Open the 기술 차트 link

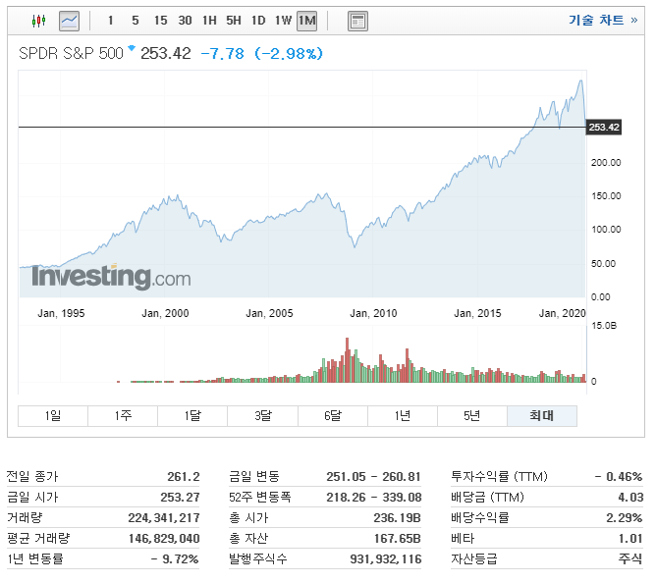click(603, 20)
